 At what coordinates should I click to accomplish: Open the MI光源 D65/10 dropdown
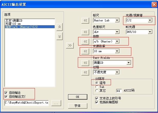point(150,32)
